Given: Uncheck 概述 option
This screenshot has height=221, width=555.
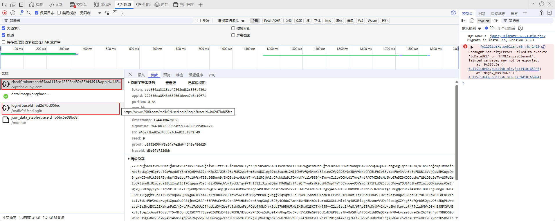Looking at the screenshot, I should 3,35.
